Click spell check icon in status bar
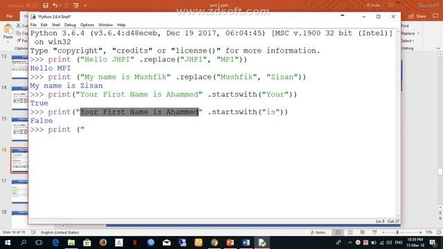 [x=33, y=232]
